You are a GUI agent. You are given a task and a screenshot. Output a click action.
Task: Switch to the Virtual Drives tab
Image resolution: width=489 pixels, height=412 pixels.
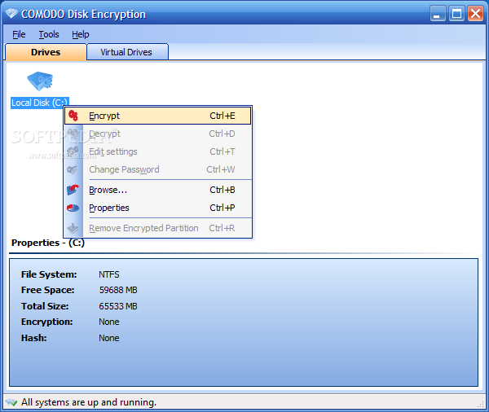point(126,52)
